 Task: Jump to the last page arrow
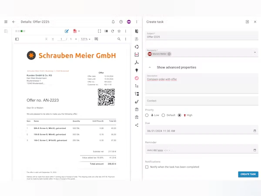point(53,39)
